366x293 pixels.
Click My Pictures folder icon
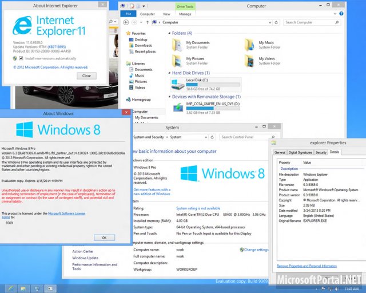click(177, 61)
